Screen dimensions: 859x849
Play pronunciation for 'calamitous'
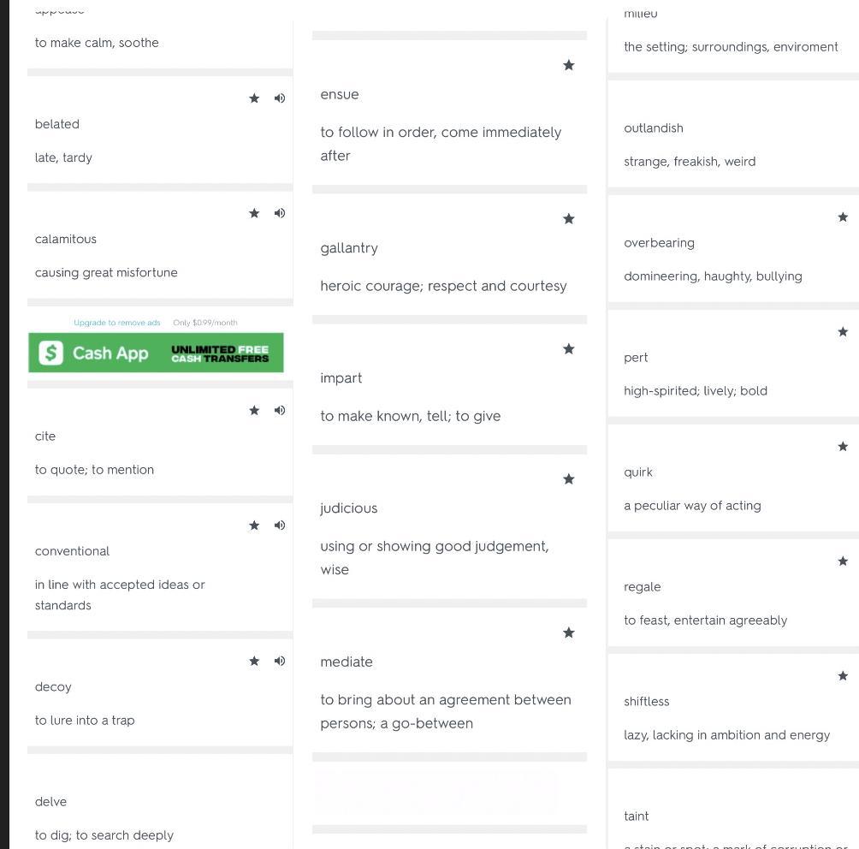tap(280, 213)
